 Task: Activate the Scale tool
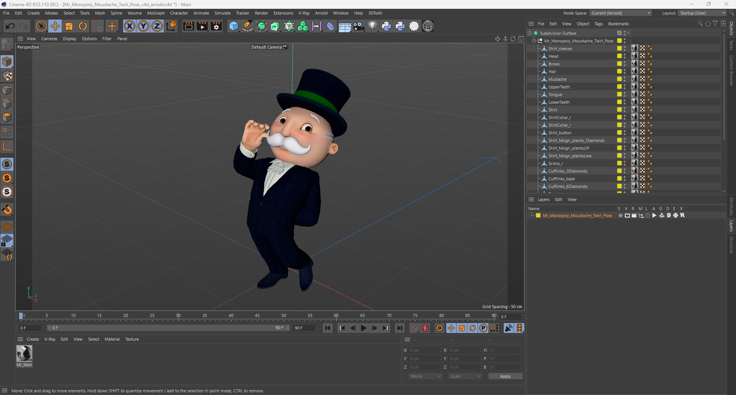click(69, 26)
